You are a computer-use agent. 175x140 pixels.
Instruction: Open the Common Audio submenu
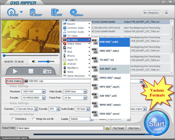[77, 32]
